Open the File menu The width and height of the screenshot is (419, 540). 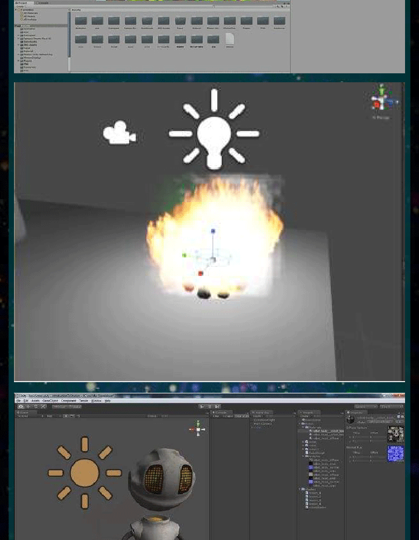coord(18,401)
